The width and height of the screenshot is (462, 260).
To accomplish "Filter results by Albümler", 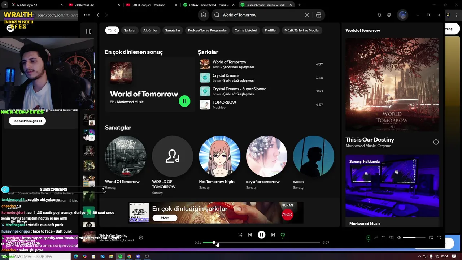I will [x=150, y=30].
